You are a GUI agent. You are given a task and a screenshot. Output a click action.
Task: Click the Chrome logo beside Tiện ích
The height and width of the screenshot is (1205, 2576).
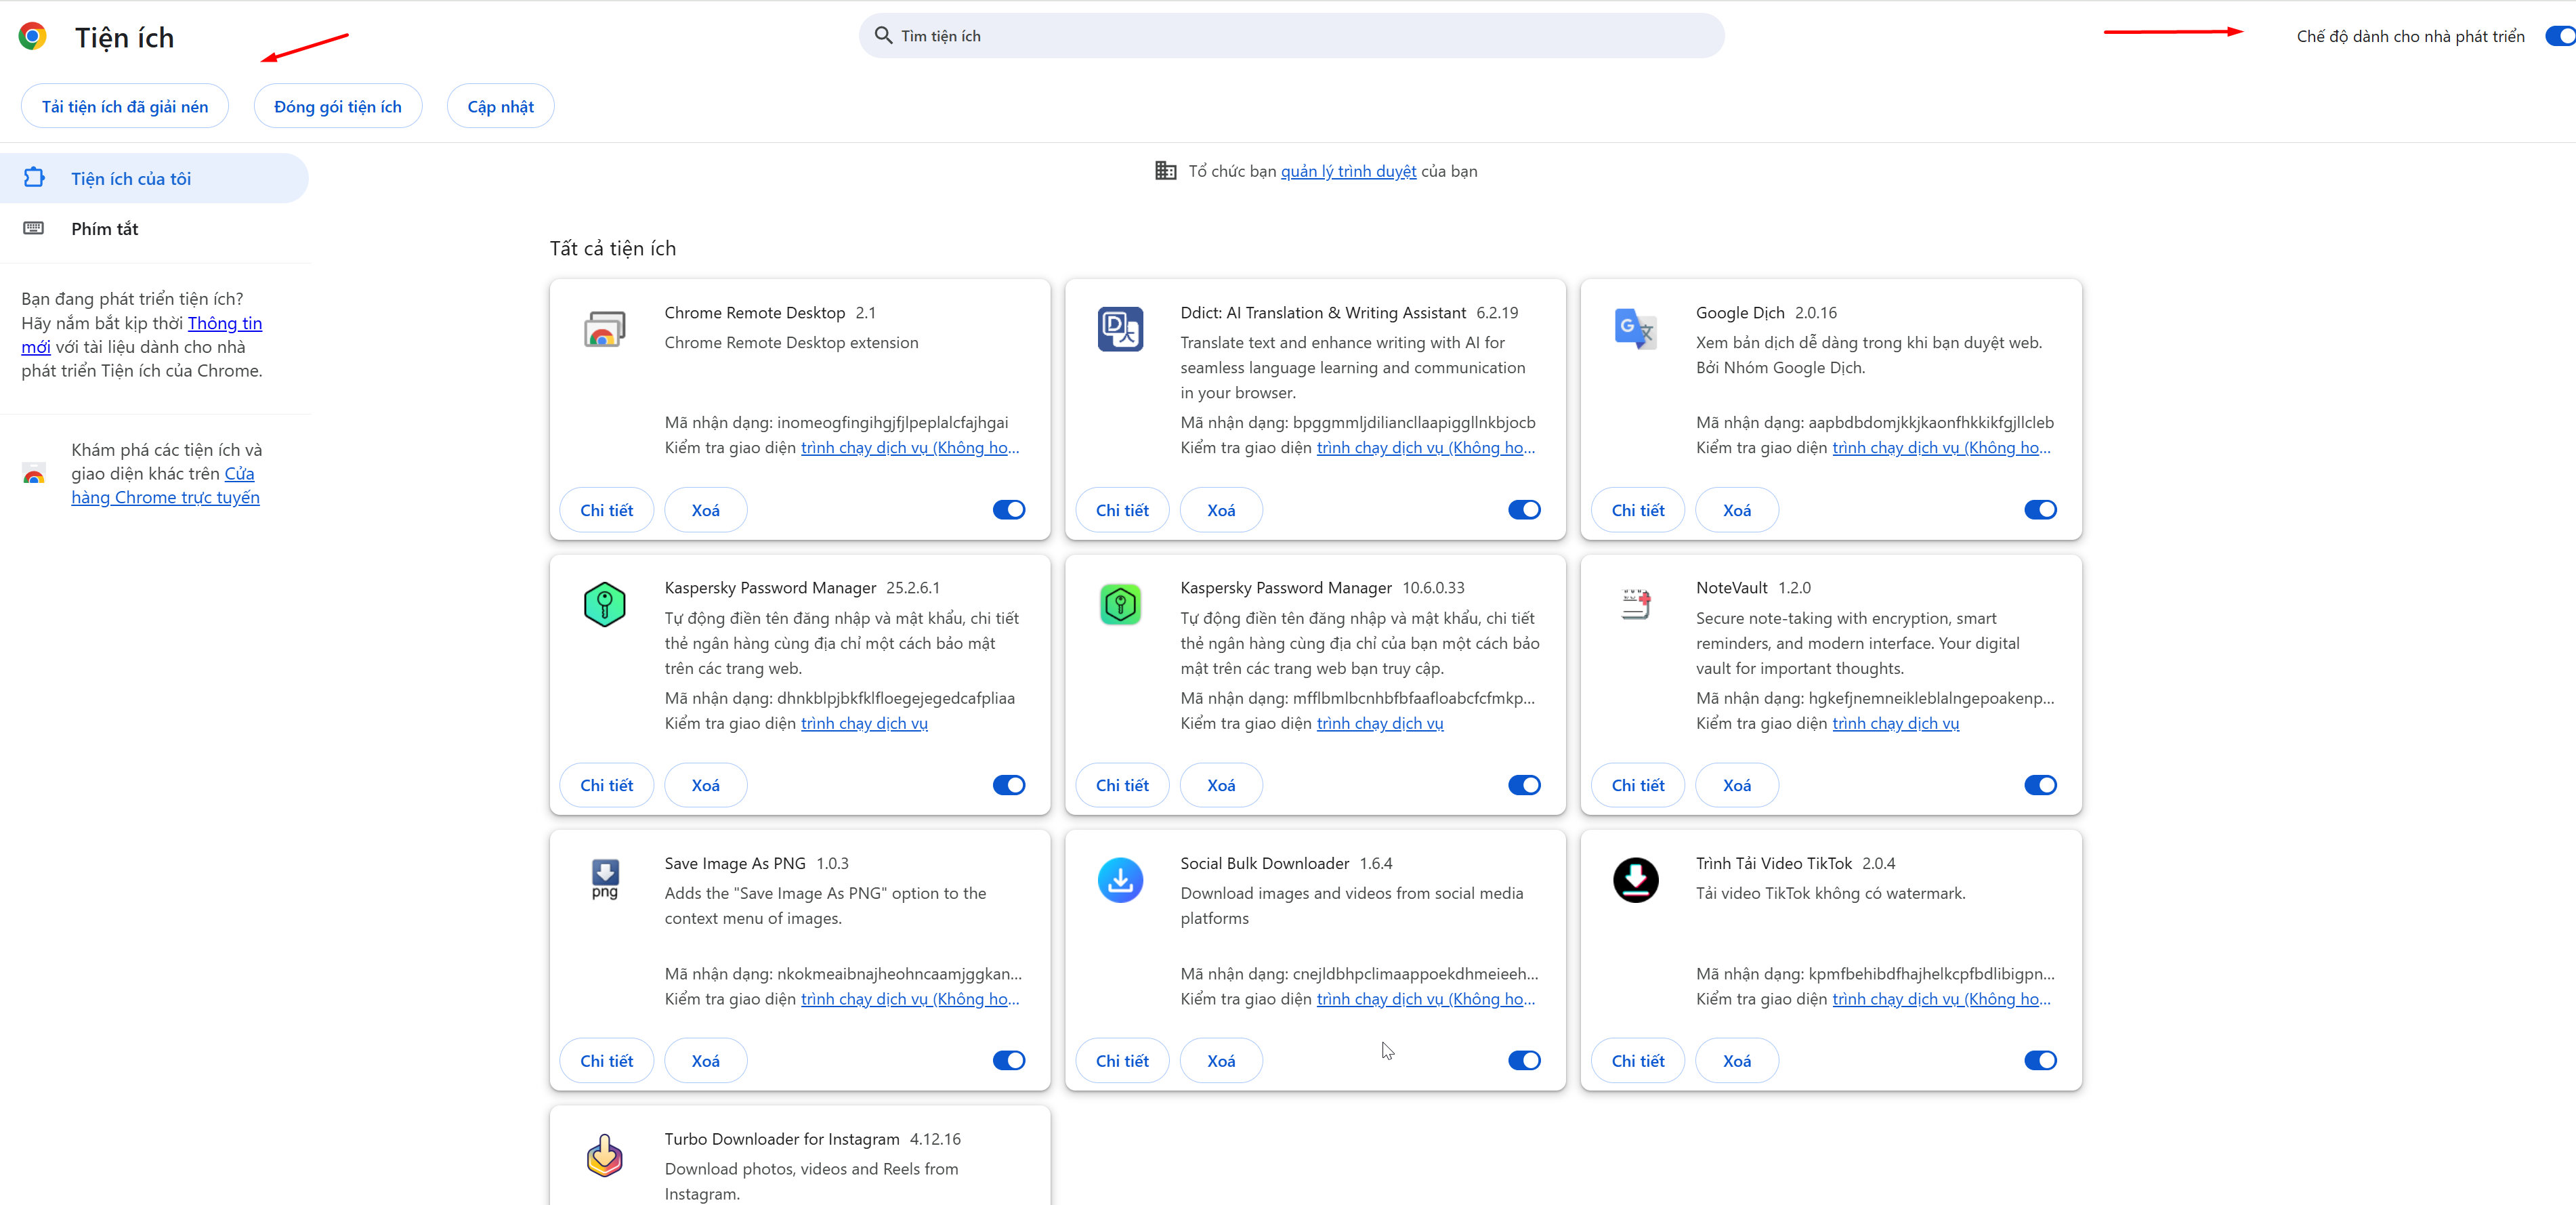[33, 37]
